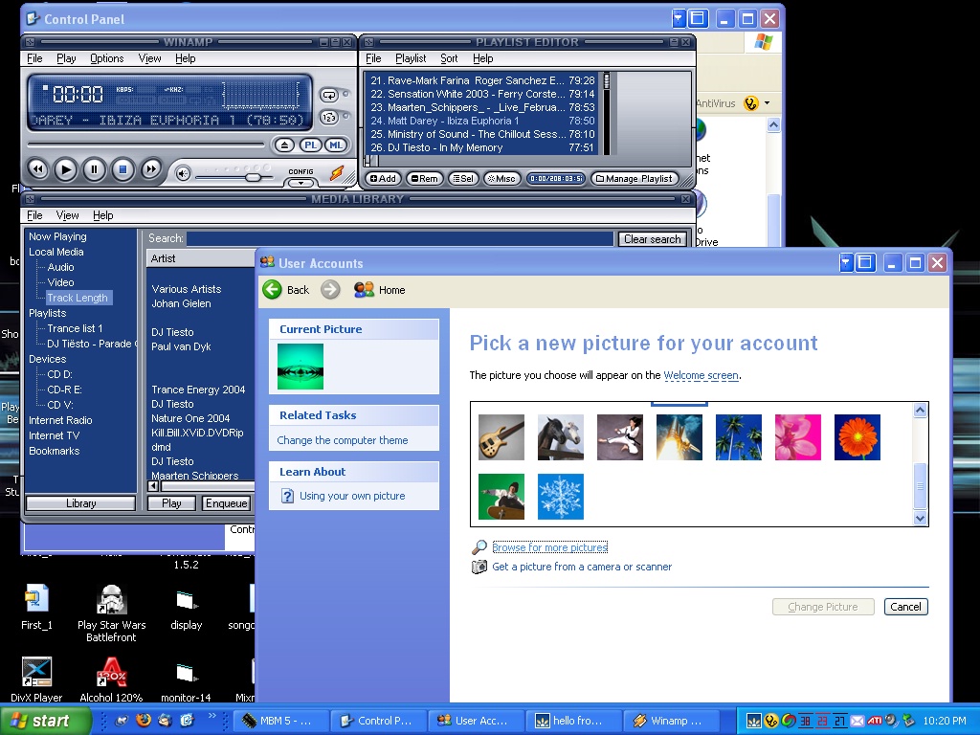Skip to next track in Winamp
Image resolution: width=980 pixels, height=735 pixels.
[151, 169]
